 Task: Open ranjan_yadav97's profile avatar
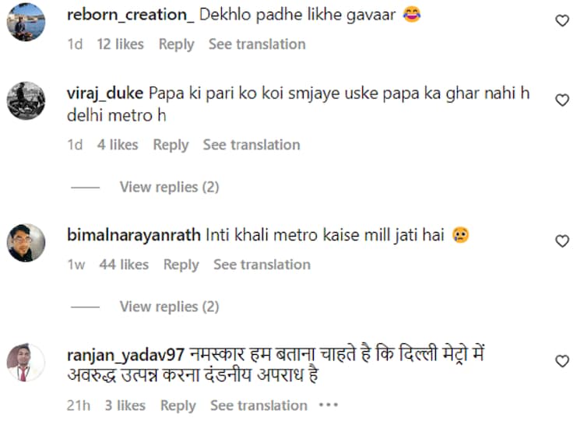tap(26, 363)
